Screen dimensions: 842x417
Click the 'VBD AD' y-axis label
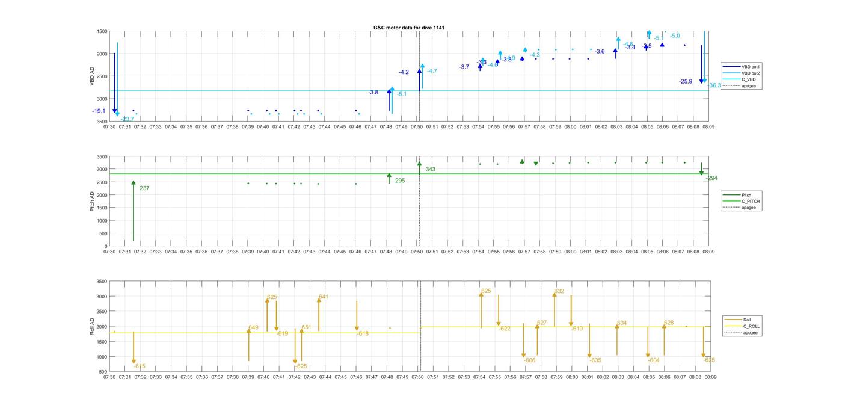(93, 76)
